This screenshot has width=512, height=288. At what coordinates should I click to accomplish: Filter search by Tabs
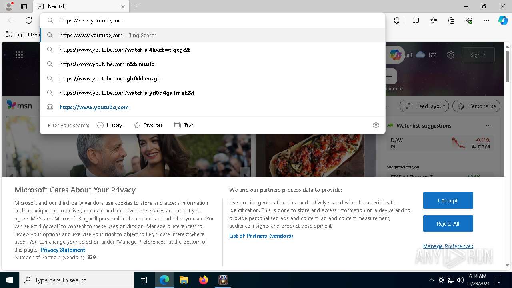(x=184, y=125)
